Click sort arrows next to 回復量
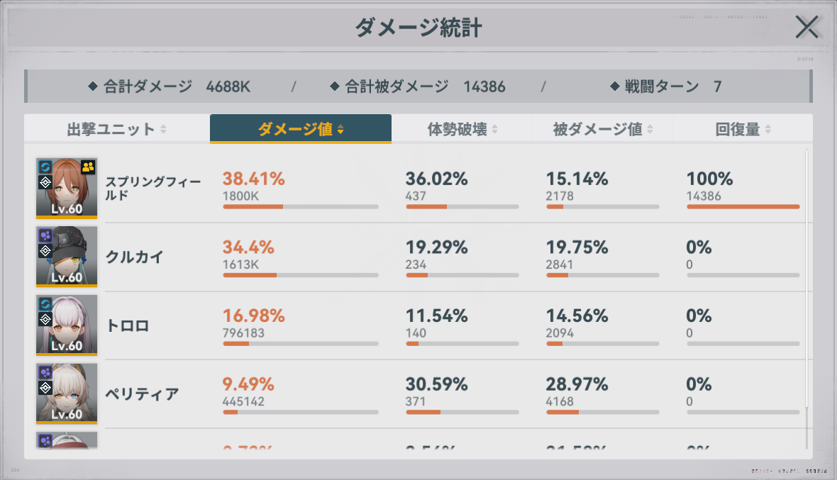 (x=768, y=129)
